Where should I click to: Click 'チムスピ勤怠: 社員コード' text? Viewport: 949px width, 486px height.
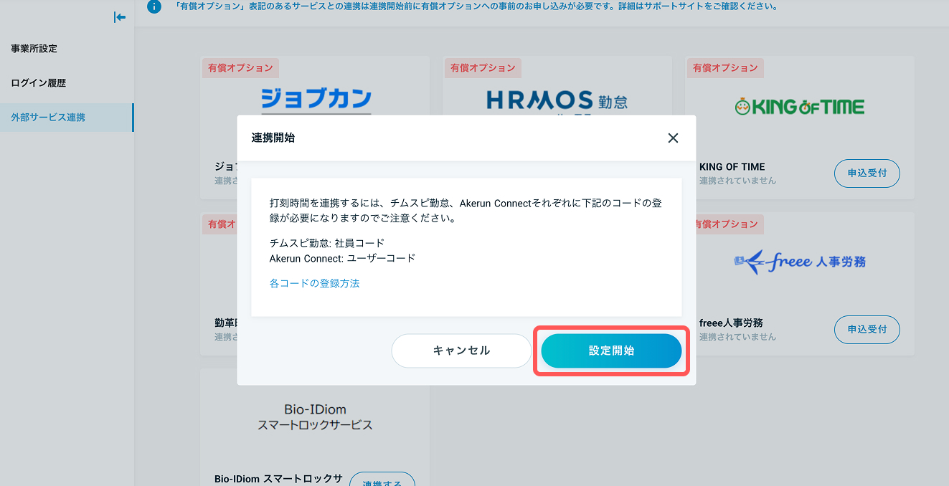(x=327, y=244)
